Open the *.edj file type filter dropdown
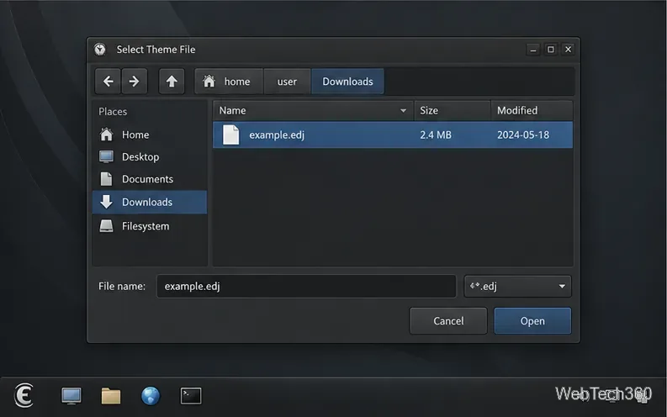Viewport: 667px width, 417px height. 517,286
